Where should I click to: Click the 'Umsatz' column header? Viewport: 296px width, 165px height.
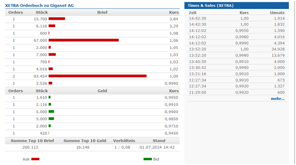click(x=277, y=13)
